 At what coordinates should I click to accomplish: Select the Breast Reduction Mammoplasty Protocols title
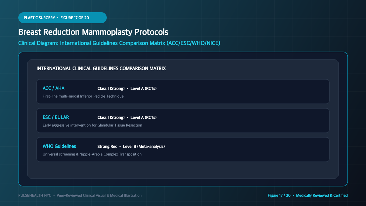pos(93,32)
